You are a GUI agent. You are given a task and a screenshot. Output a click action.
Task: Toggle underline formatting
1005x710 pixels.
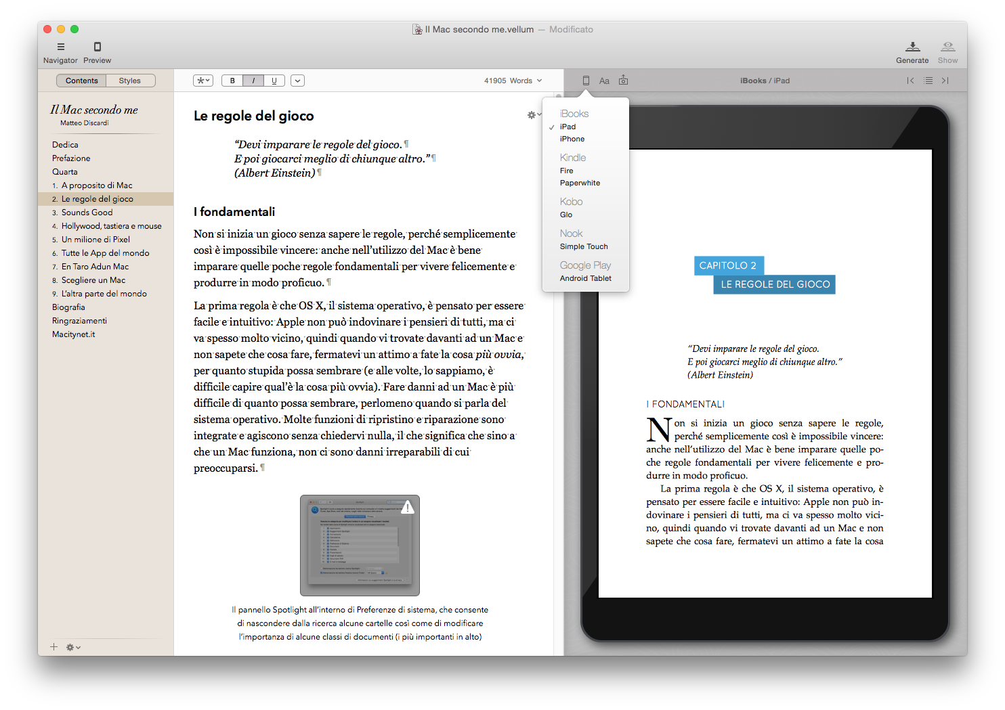pyautogui.click(x=274, y=81)
